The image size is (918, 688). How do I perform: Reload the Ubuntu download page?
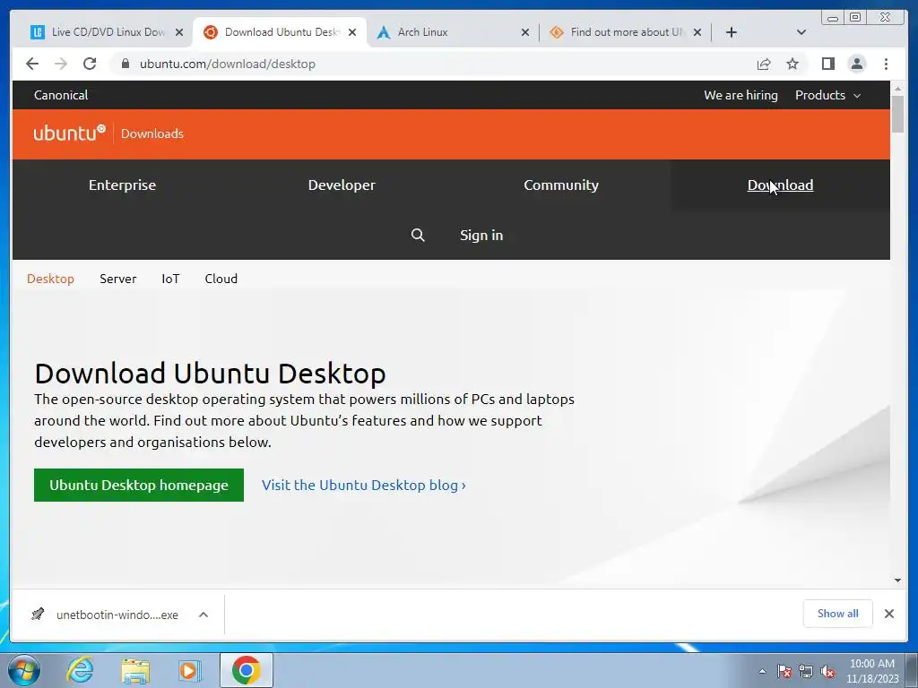90,64
